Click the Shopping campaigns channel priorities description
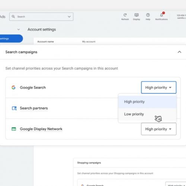Viewport: 186px width, 186px height. [x=115, y=173]
